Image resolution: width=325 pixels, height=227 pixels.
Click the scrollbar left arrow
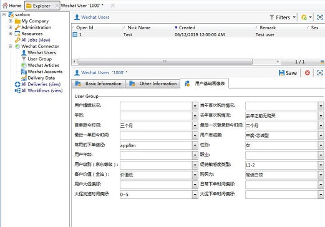74,62
